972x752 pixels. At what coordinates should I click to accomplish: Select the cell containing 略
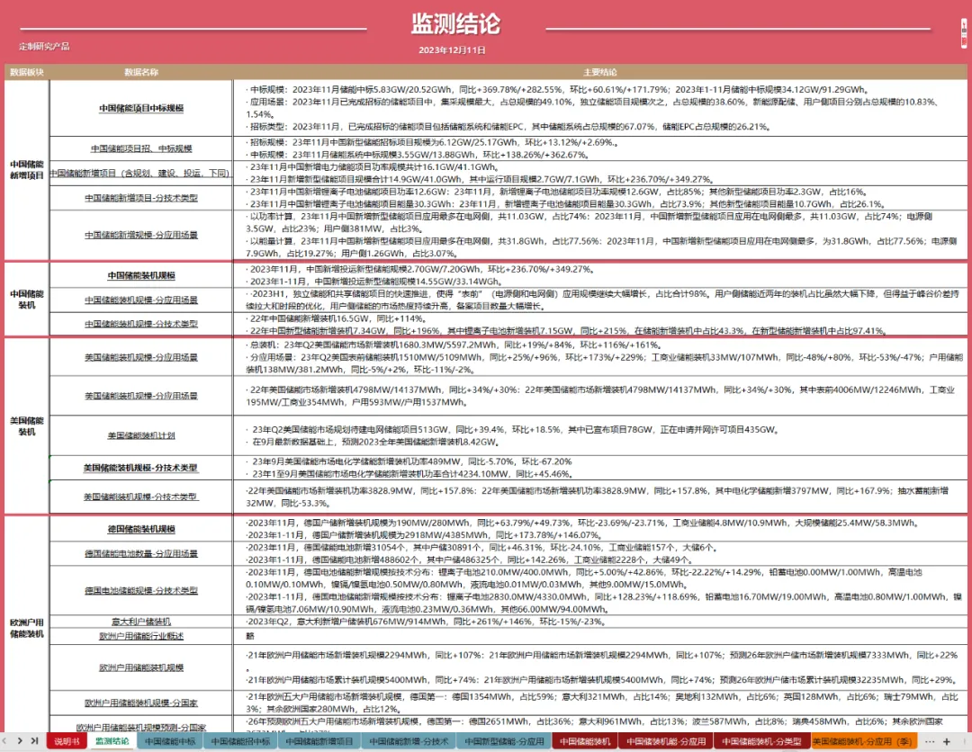pos(600,636)
